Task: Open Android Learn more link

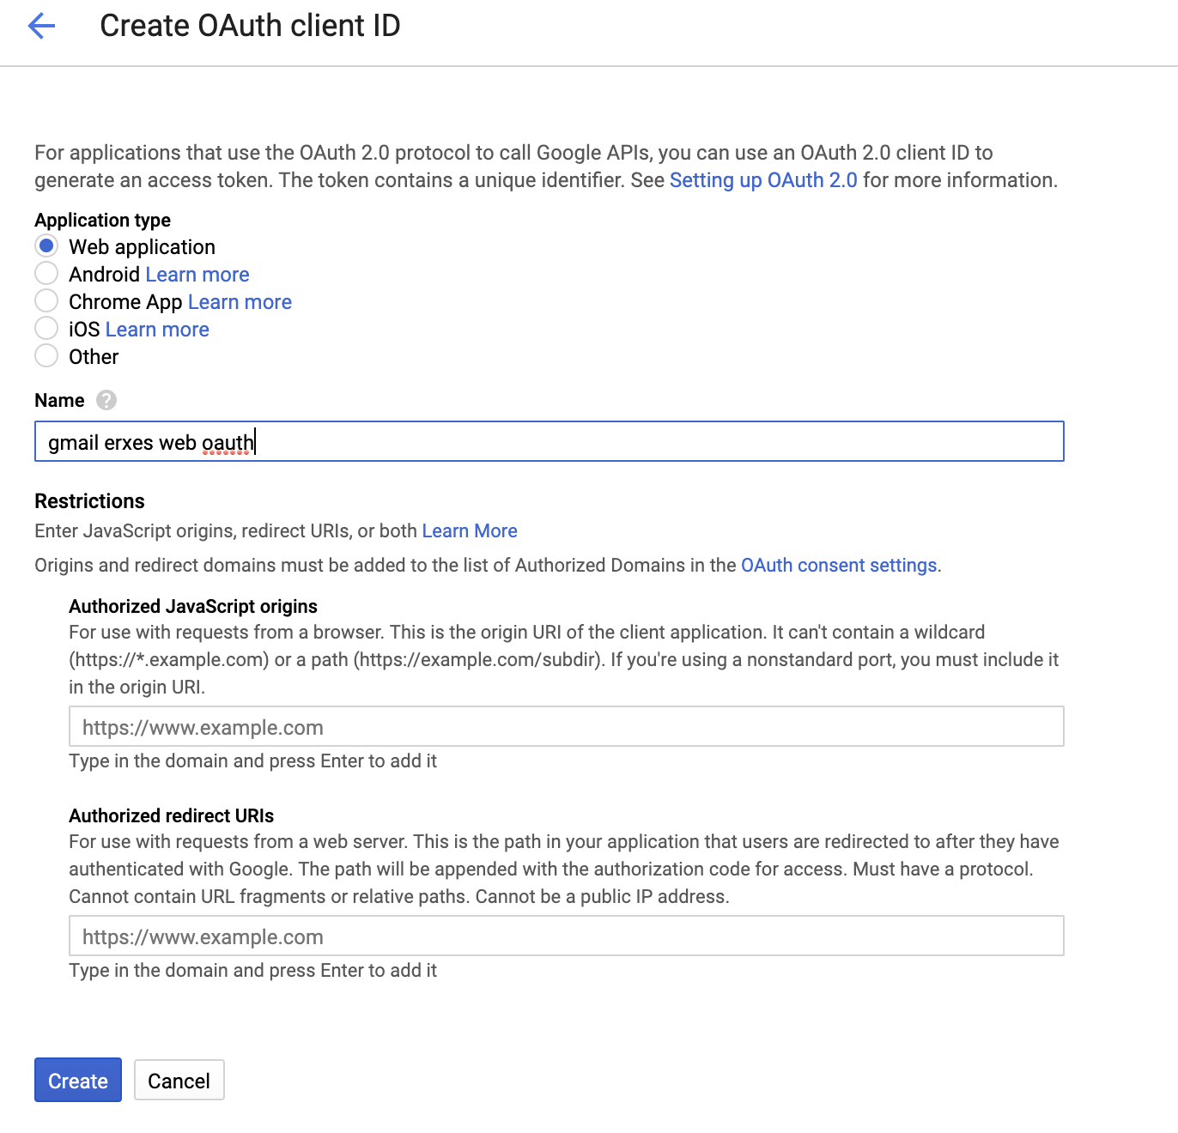Action: point(197,275)
